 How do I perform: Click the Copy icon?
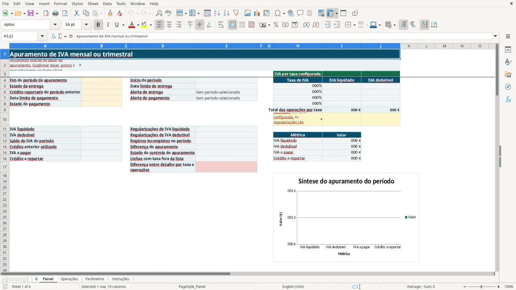(x=86, y=13)
